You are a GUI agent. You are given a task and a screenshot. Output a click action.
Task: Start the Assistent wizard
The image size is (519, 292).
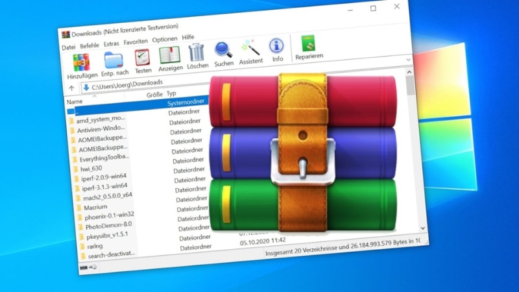tap(250, 49)
